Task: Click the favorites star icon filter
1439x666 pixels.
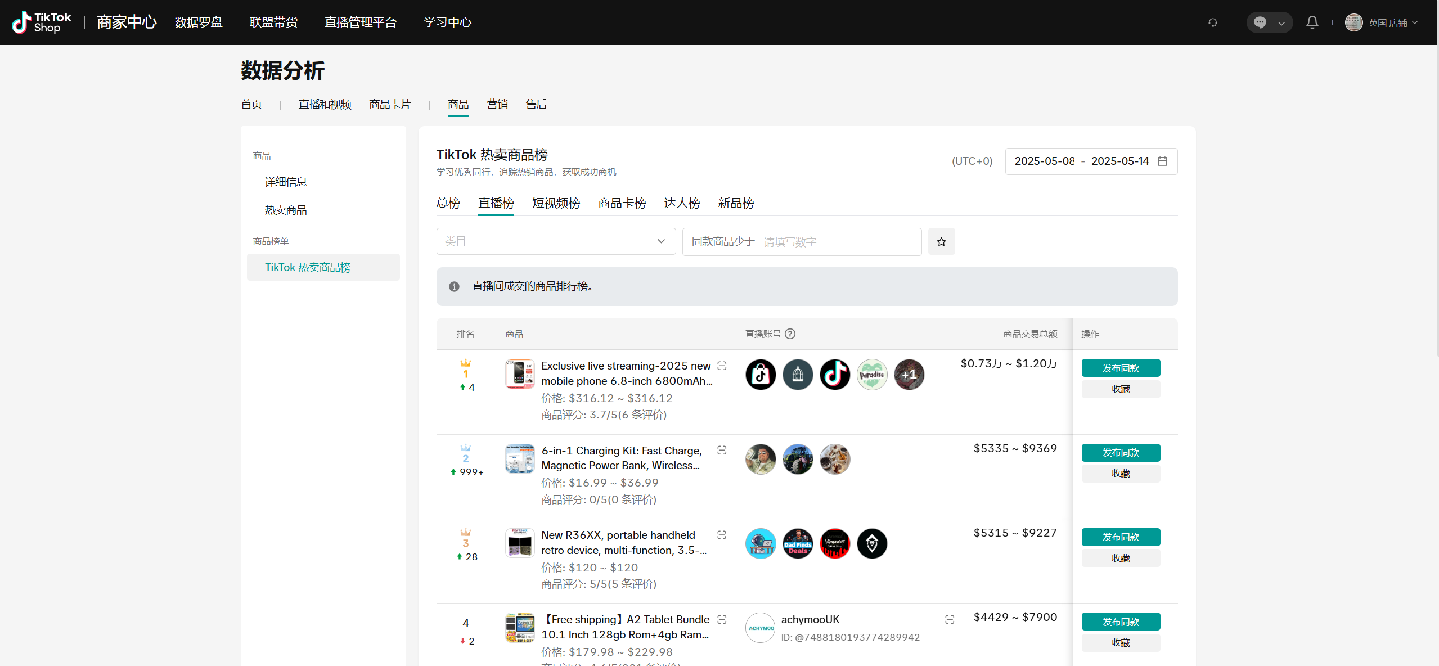Action: tap(941, 242)
